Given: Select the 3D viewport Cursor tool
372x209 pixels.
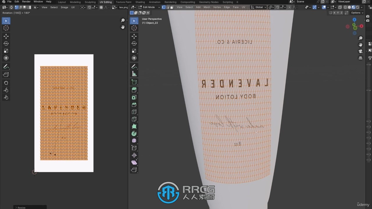Looking at the screenshot, I should click(x=134, y=28).
